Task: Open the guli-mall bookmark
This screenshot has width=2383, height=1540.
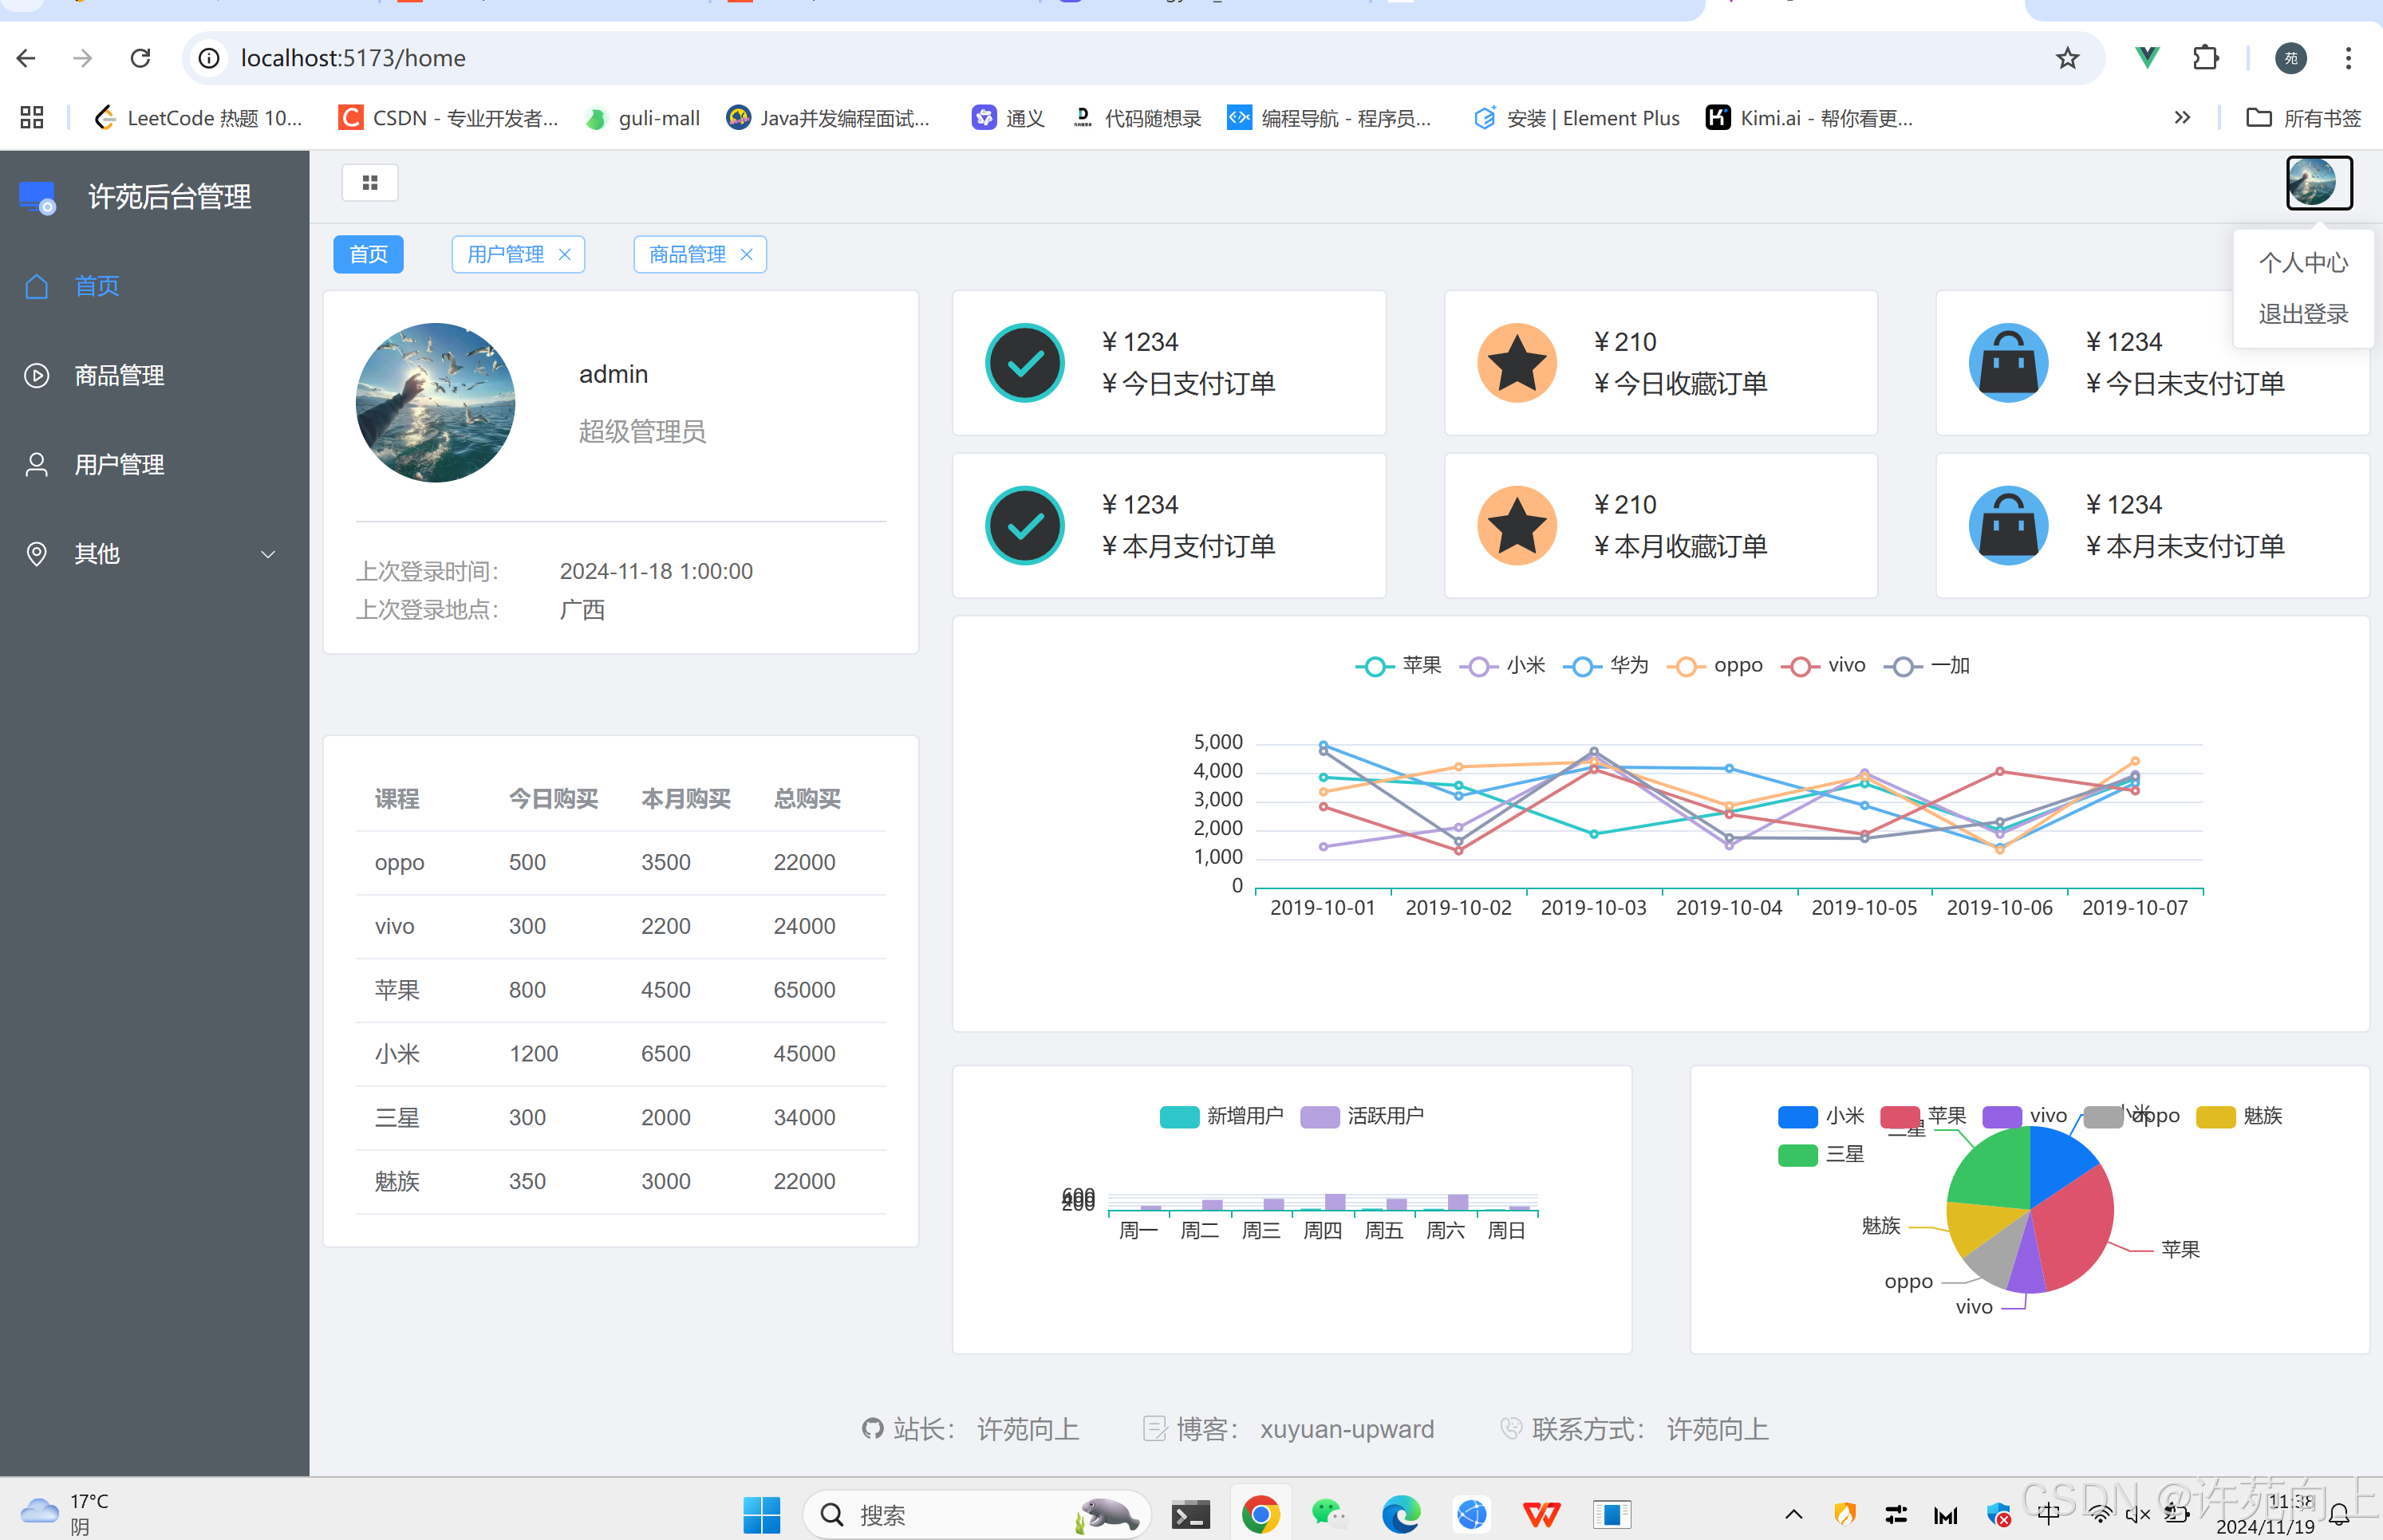Action: (x=642, y=118)
